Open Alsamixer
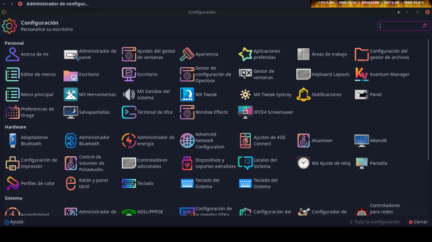This screenshot has height=242, width=432. tap(304, 141)
